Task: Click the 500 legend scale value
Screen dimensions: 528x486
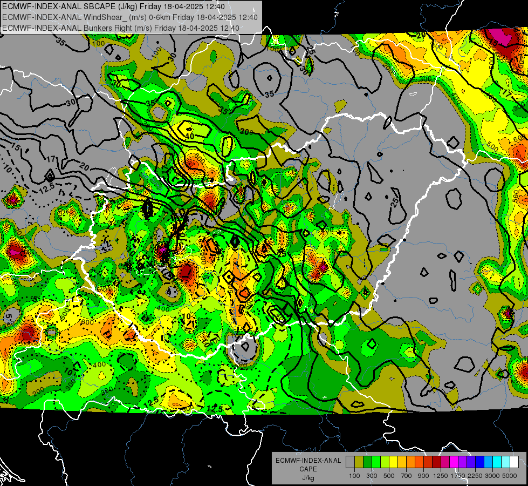Action: click(389, 476)
